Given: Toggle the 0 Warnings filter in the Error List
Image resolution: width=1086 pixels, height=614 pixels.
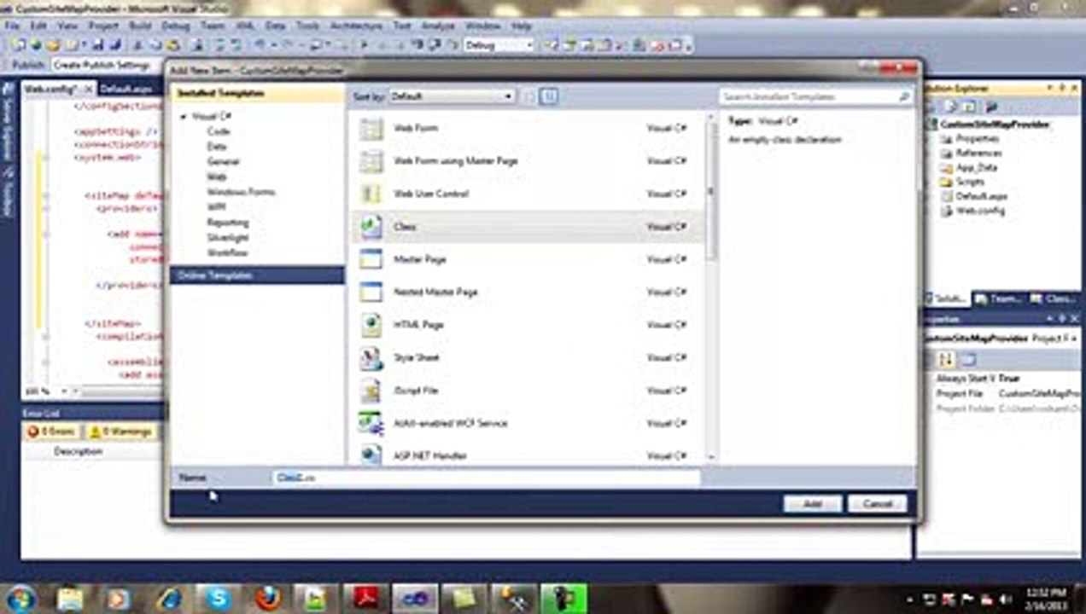Looking at the screenshot, I should (x=120, y=432).
